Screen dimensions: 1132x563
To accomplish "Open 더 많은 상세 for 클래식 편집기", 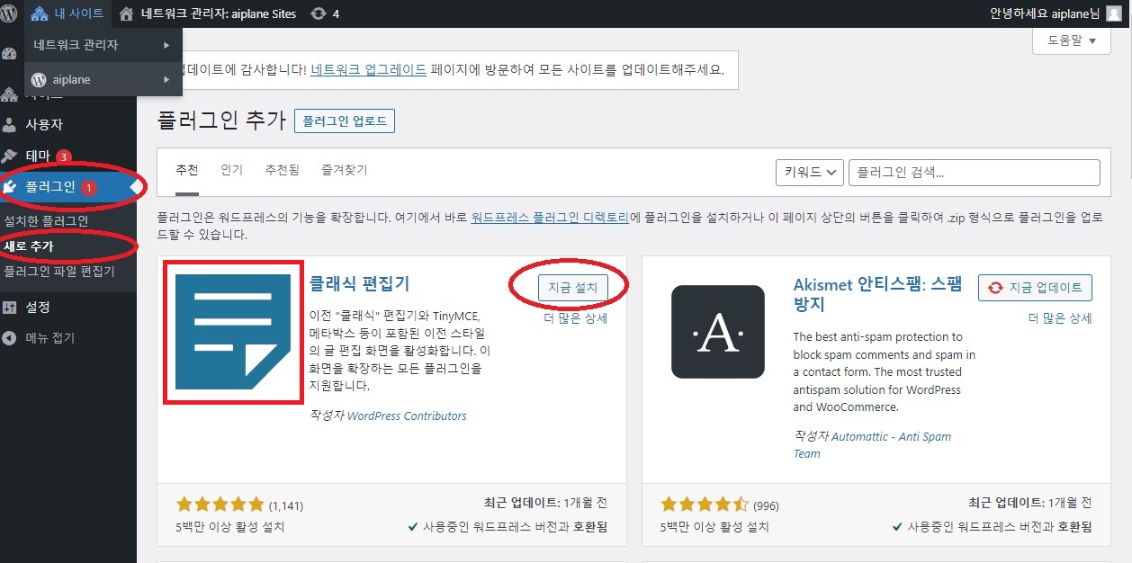I will [x=576, y=317].
